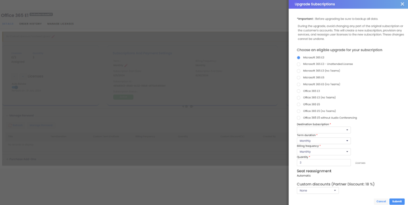Expand the Purchase Add-Ons section
Image resolution: width=408 pixels, height=205 pixels.
pos(21,159)
